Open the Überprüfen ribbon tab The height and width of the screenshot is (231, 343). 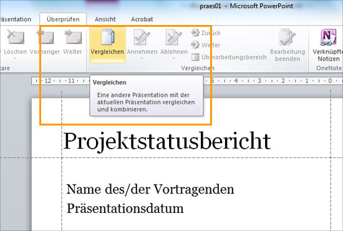(63, 19)
